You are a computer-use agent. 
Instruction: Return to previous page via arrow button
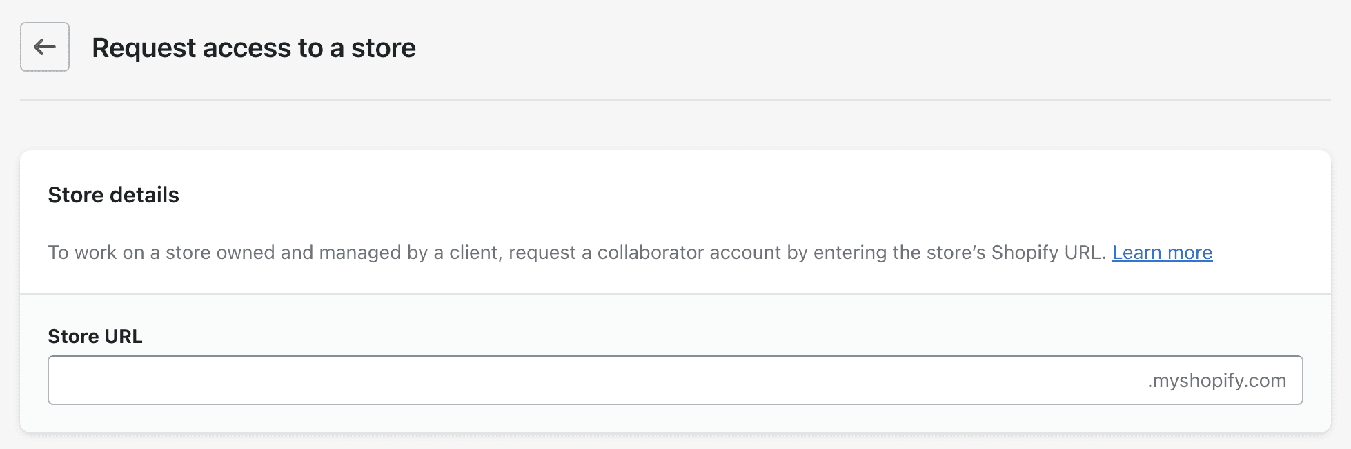click(x=45, y=47)
